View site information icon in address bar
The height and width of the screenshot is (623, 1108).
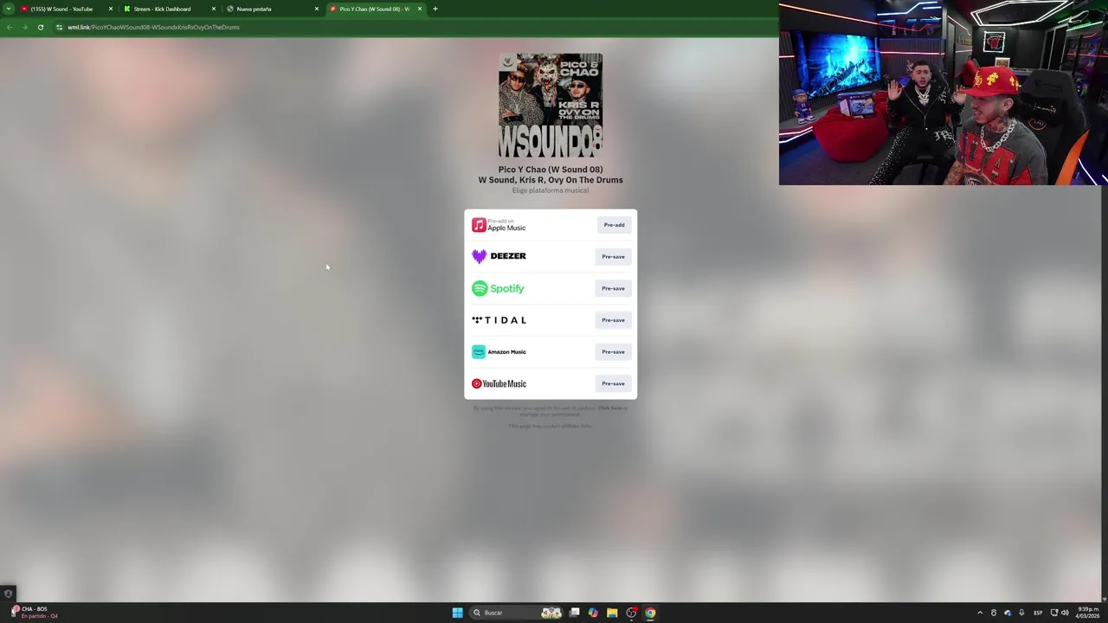click(x=59, y=27)
